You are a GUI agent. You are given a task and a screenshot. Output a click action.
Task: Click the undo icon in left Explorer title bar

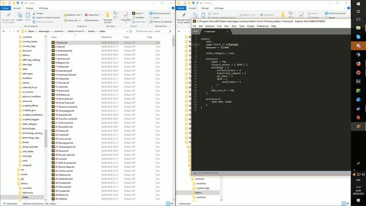click(x=18, y=3)
